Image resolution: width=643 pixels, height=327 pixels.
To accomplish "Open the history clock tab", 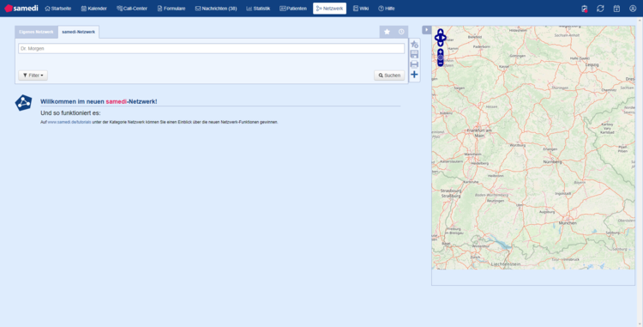I will 401,32.
